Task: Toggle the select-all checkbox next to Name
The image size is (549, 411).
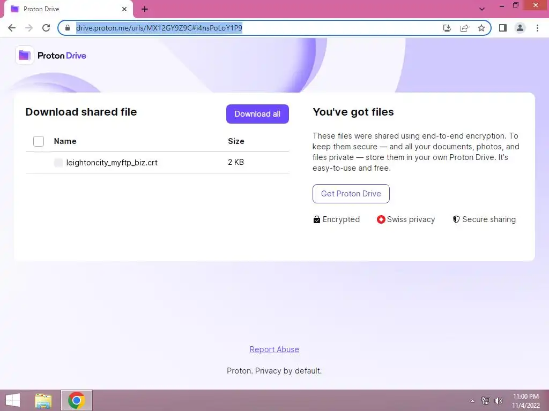Action: [39, 141]
